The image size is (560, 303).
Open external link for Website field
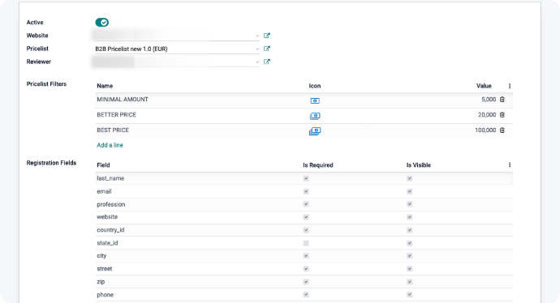click(x=267, y=36)
